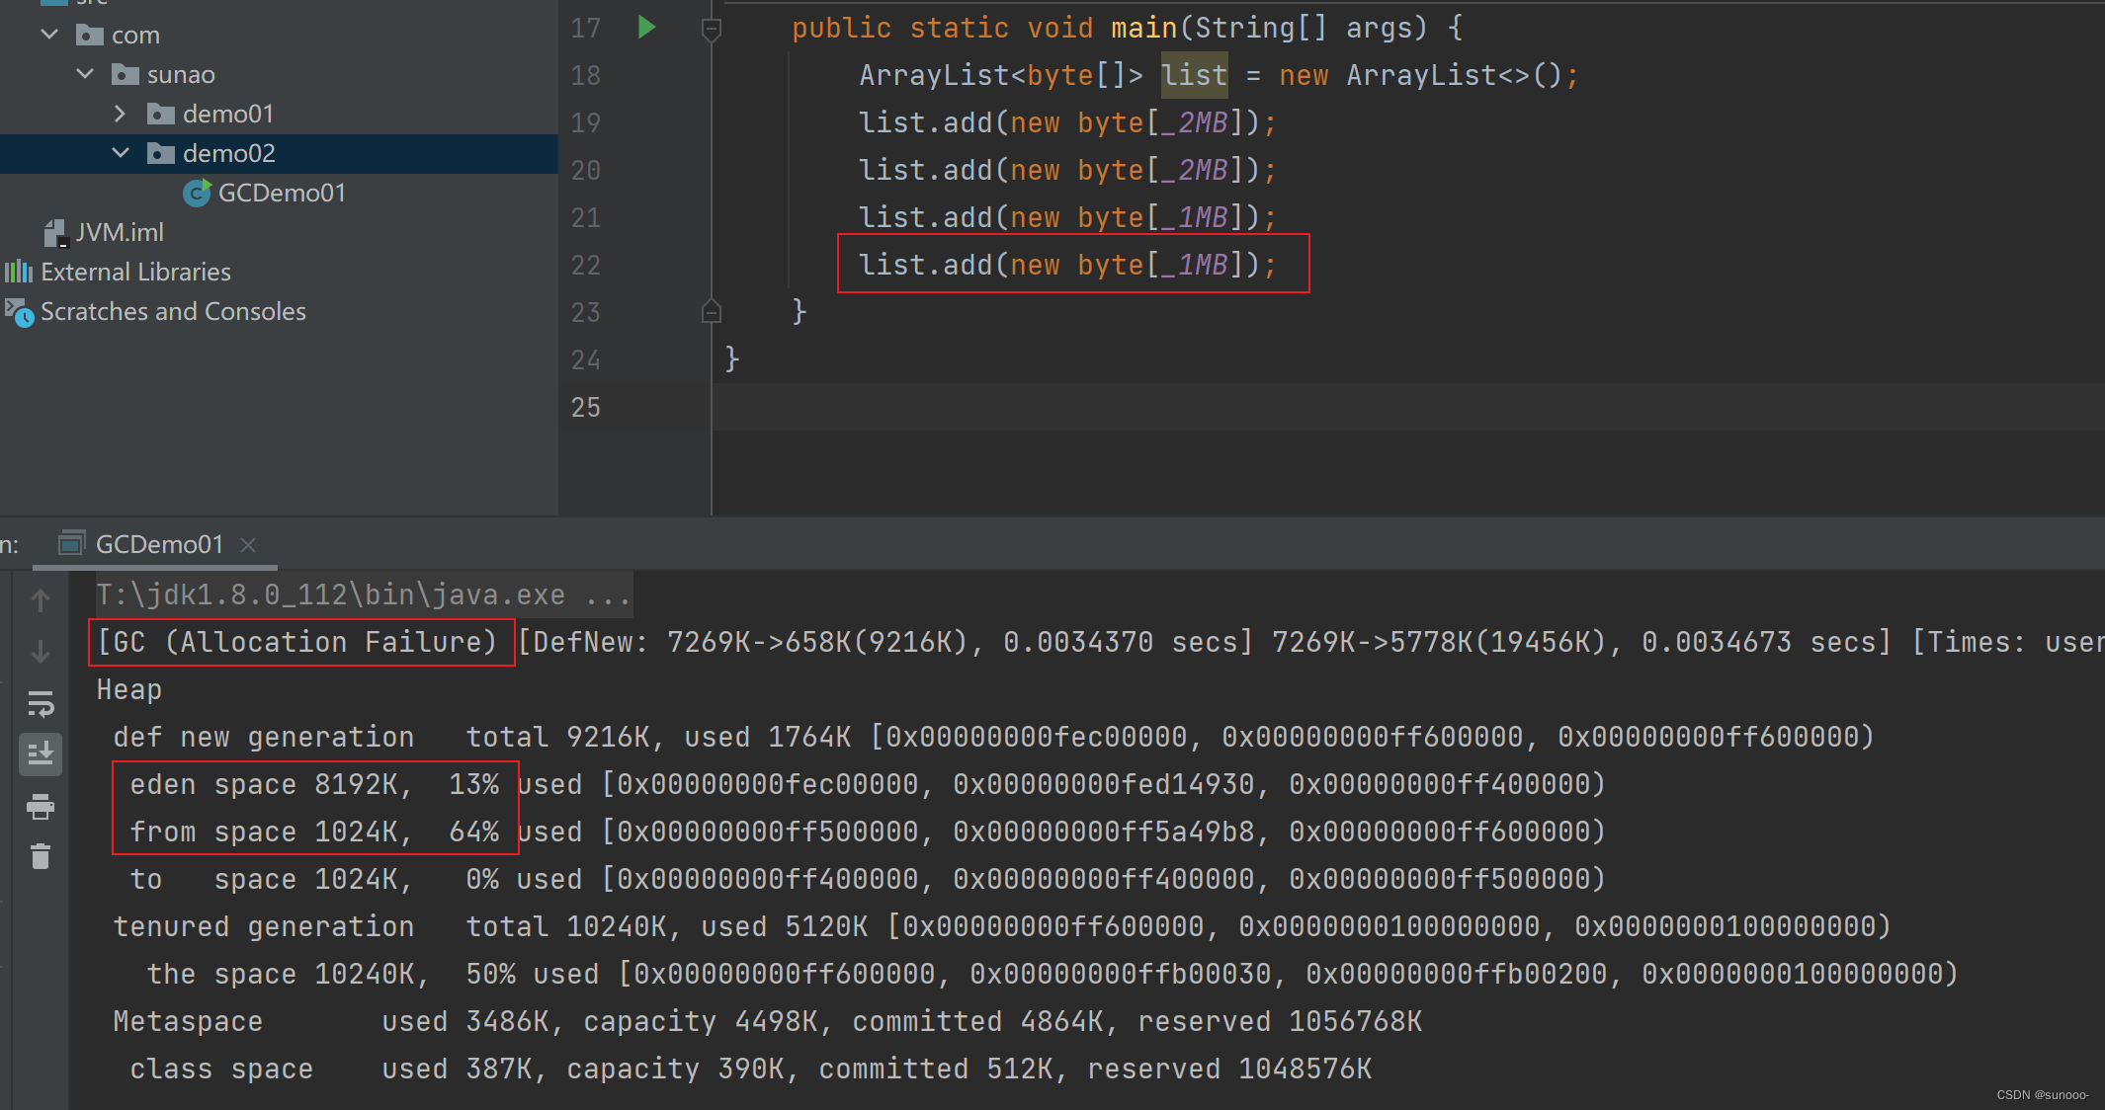Click the Heap console line
Viewport: 2105px width, 1110px height.
click(129, 689)
